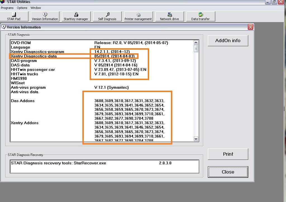Select the WISnet row
This screenshot has width=286, height=202.
(18, 83)
